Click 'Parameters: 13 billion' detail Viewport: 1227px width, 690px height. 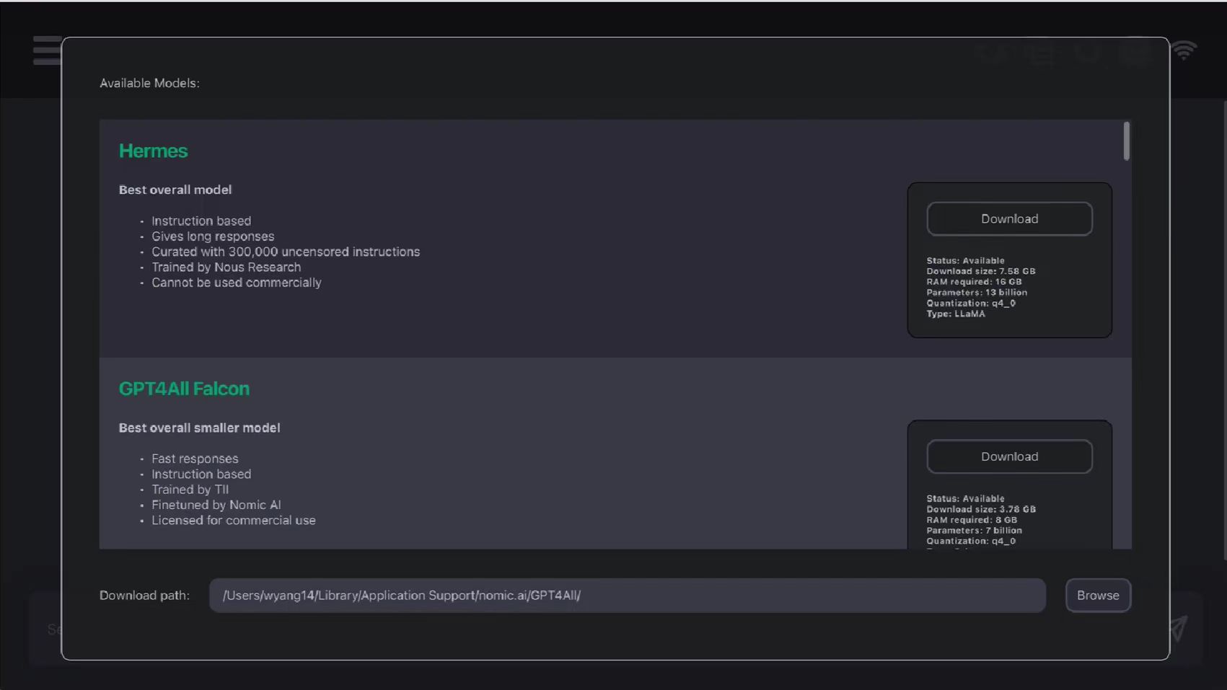pyautogui.click(x=977, y=293)
